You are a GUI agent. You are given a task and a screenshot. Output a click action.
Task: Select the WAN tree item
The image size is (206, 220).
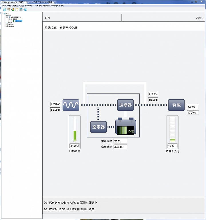click(10, 23)
